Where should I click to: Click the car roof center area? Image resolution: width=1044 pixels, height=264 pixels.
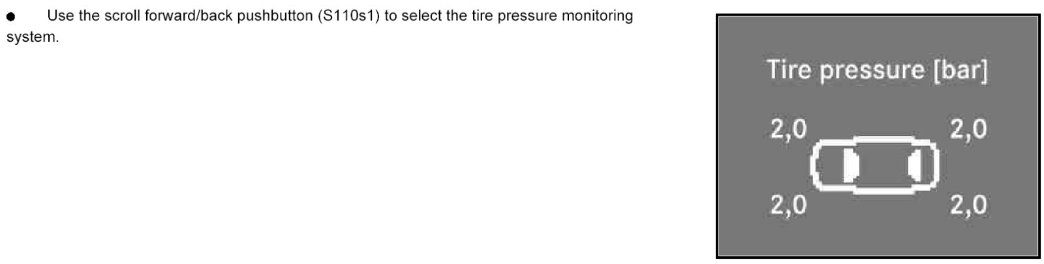pyautogui.click(x=882, y=166)
